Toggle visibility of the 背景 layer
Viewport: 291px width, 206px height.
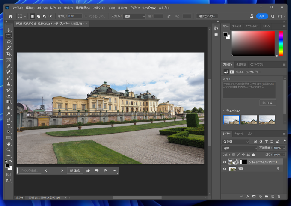point(225,169)
